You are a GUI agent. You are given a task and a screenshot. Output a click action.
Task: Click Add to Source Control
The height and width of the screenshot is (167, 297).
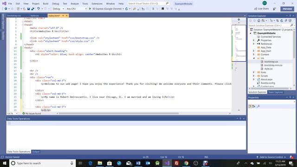(271, 157)
